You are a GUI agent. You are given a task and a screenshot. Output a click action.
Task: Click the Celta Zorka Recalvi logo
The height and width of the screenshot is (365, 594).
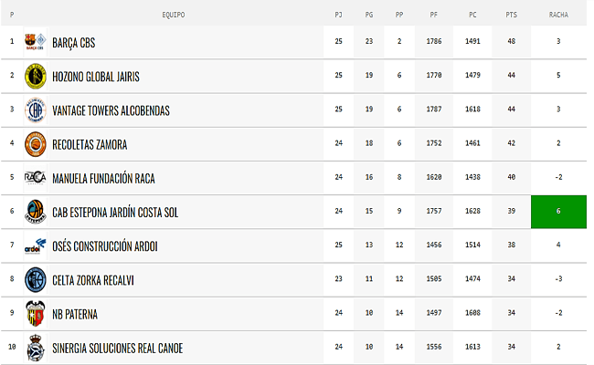pyautogui.click(x=35, y=279)
